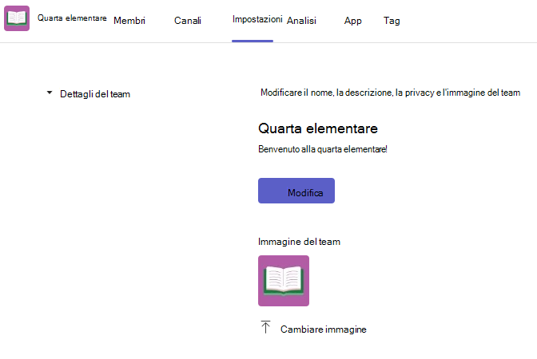The image size is (537, 359).
Task: Open the App tab
Action: coord(352,21)
